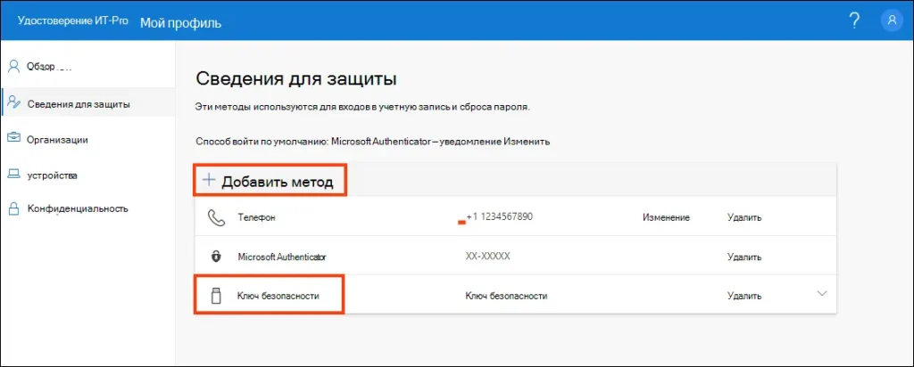Delete the Microsoft Authenticator method

(x=744, y=257)
